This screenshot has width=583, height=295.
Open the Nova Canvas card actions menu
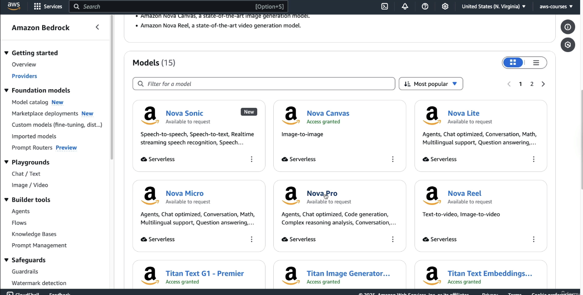[x=393, y=159]
